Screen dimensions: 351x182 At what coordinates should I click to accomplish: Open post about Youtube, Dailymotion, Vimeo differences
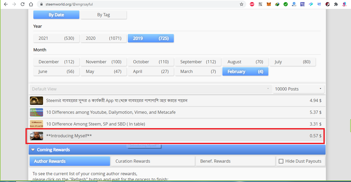point(177,112)
